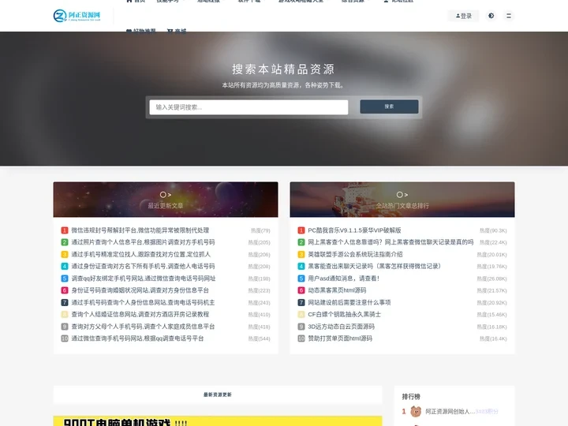Open 动态黑客黑页html源码 article
Image resolution: width=568 pixels, height=426 pixels.
337,290
